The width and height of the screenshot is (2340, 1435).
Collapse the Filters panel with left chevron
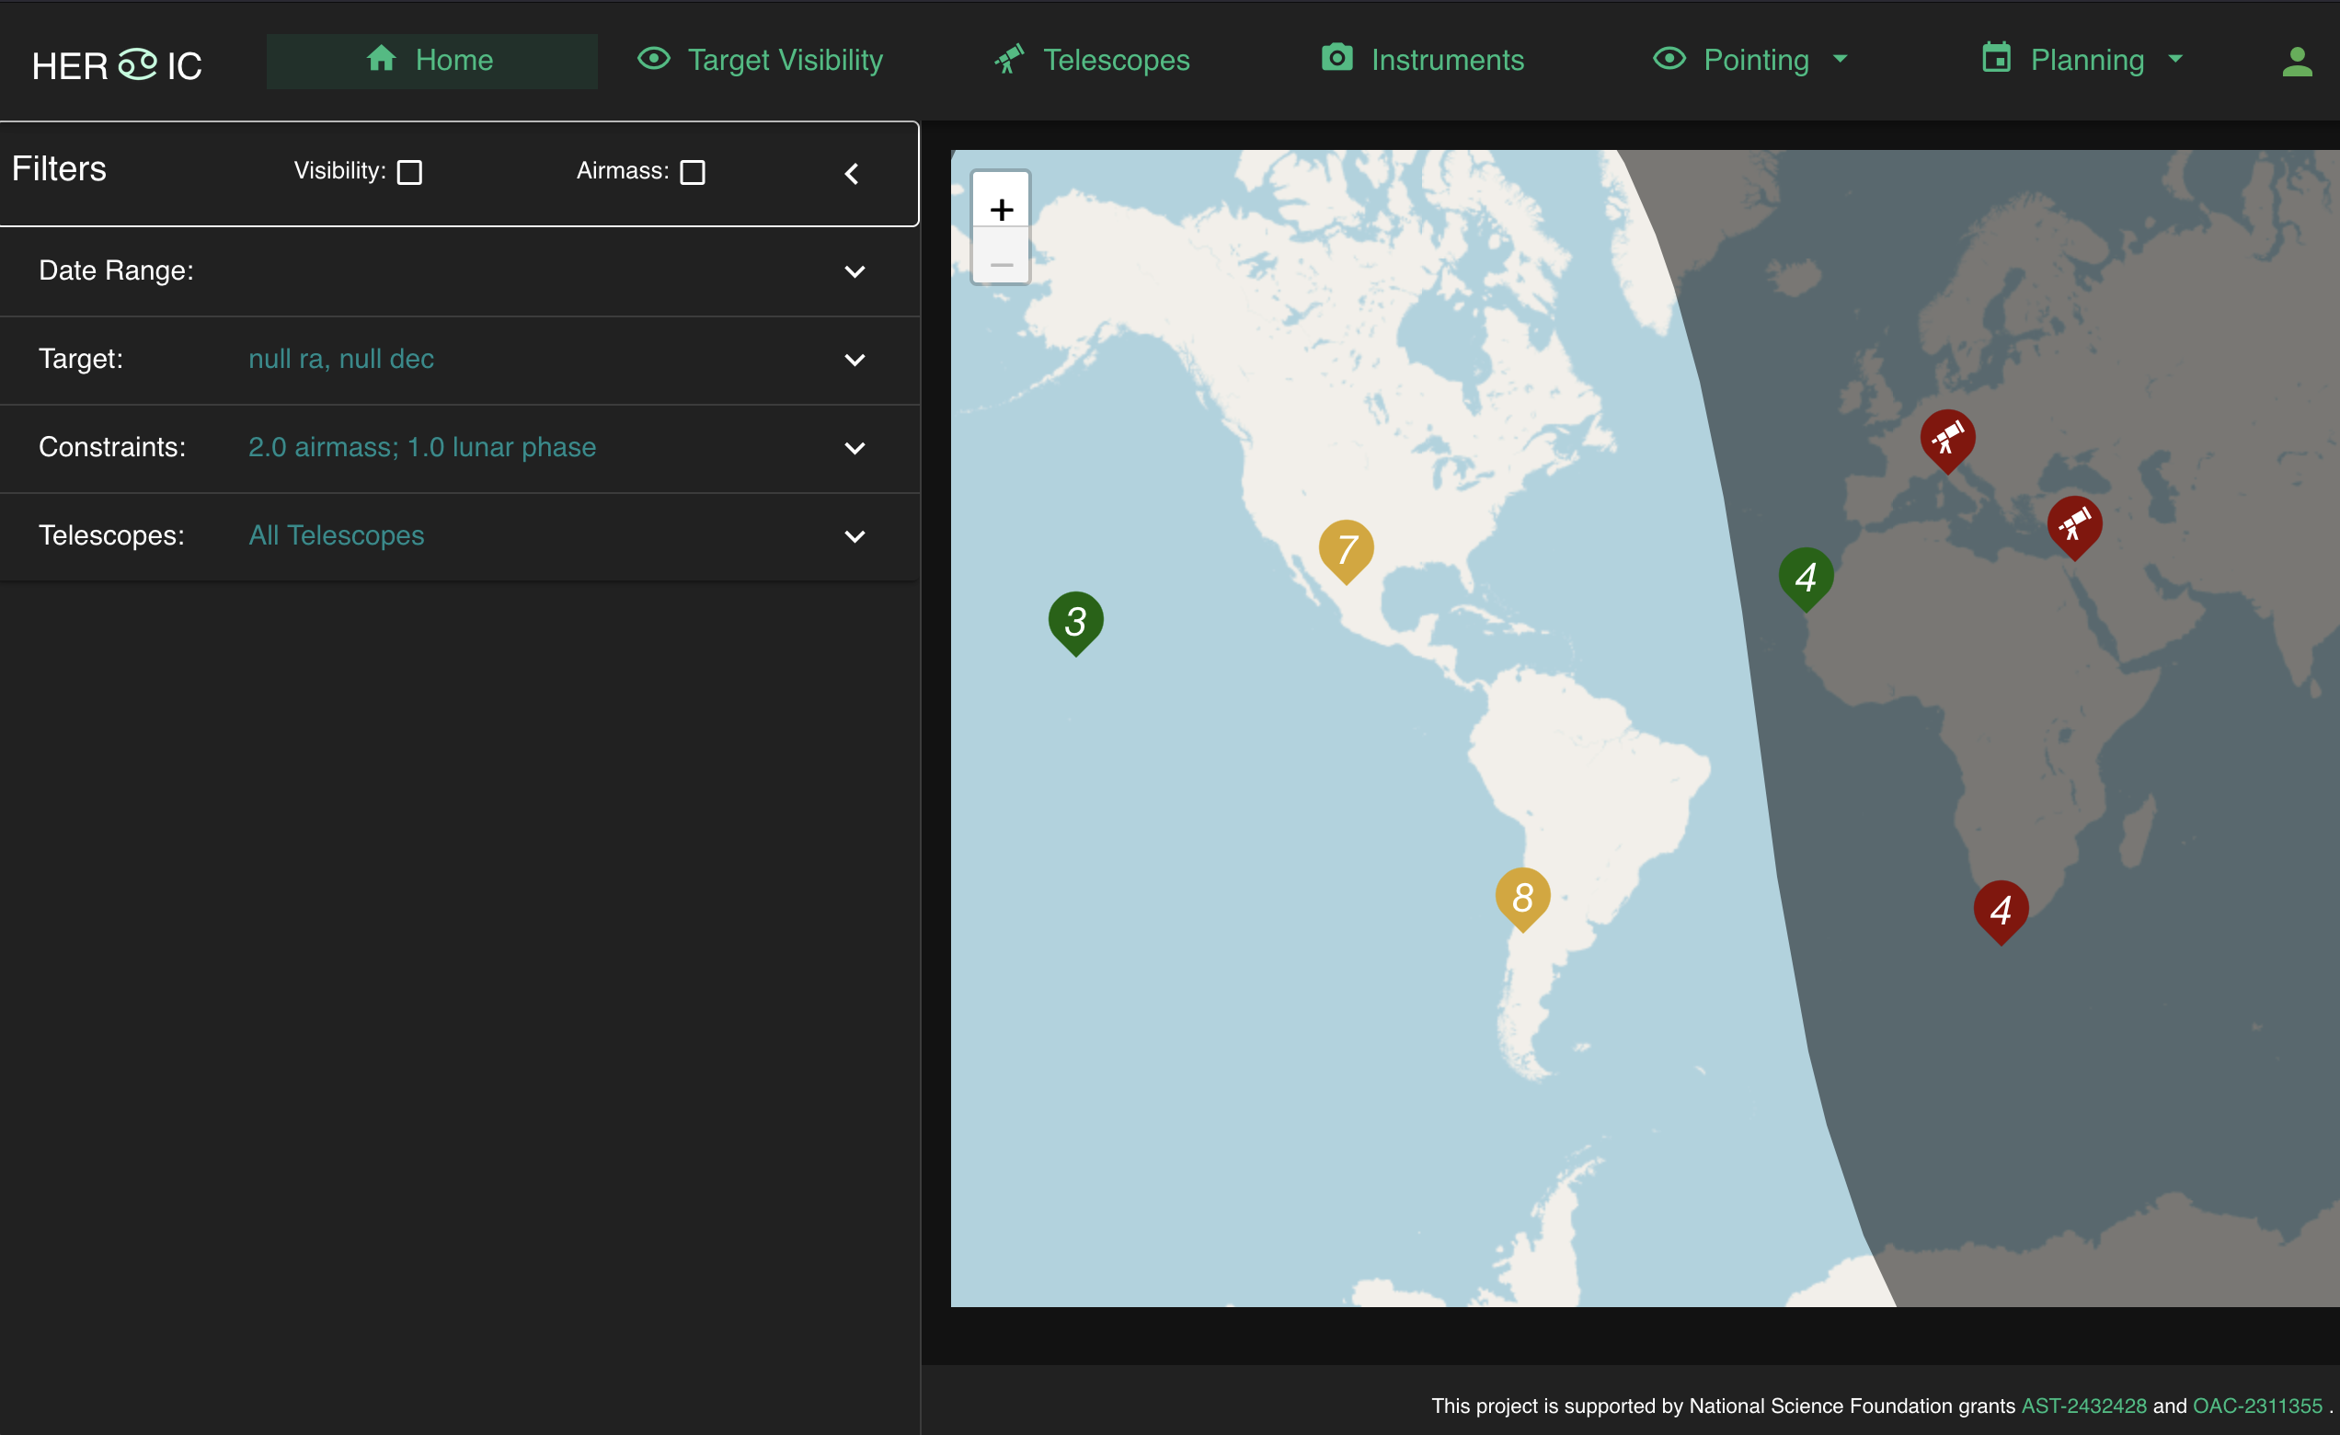[852, 174]
